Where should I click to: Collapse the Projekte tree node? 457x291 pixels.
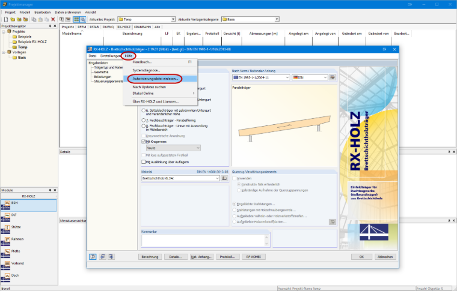pyautogui.click(x=4, y=31)
